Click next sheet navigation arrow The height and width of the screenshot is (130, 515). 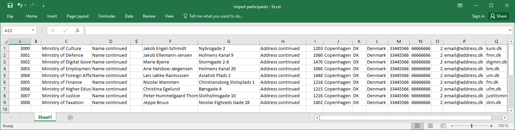[x=20, y=118]
